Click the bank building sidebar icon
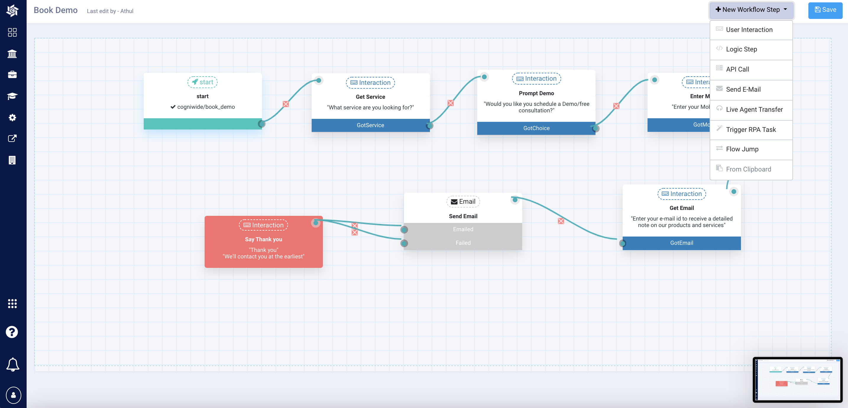The height and width of the screenshot is (408, 848). 12,54
